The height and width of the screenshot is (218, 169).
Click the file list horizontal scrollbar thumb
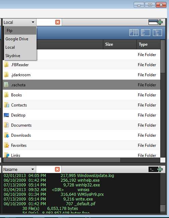62,160
